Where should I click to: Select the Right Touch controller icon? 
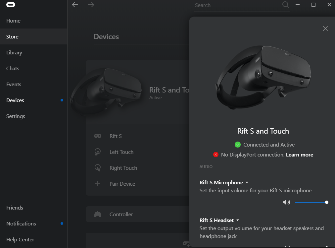pyautogui.click(x=97, y=168)
